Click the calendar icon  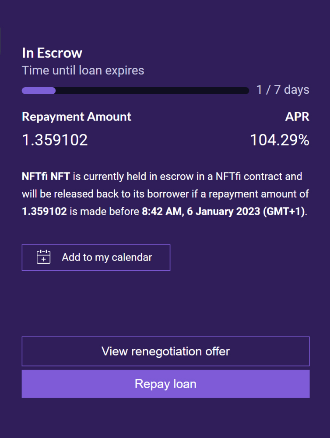44,257
